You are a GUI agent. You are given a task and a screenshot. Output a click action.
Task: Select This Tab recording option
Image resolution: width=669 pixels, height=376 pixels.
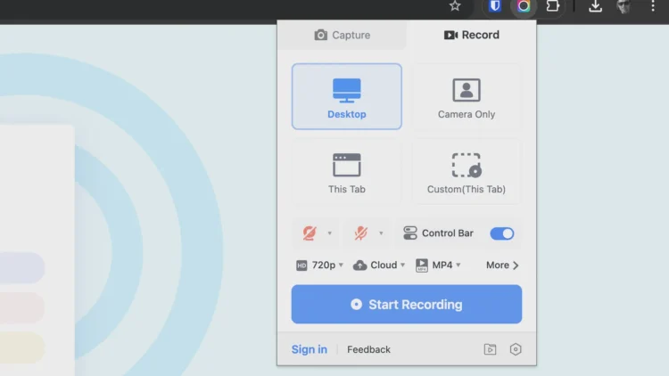[x=346, y=172]
